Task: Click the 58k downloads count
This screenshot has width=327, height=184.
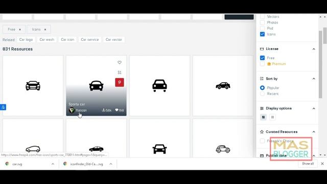Action: tap(107, 110)
